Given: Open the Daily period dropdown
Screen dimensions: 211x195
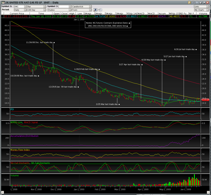Looking at the screenshot, I should point(25,10).
